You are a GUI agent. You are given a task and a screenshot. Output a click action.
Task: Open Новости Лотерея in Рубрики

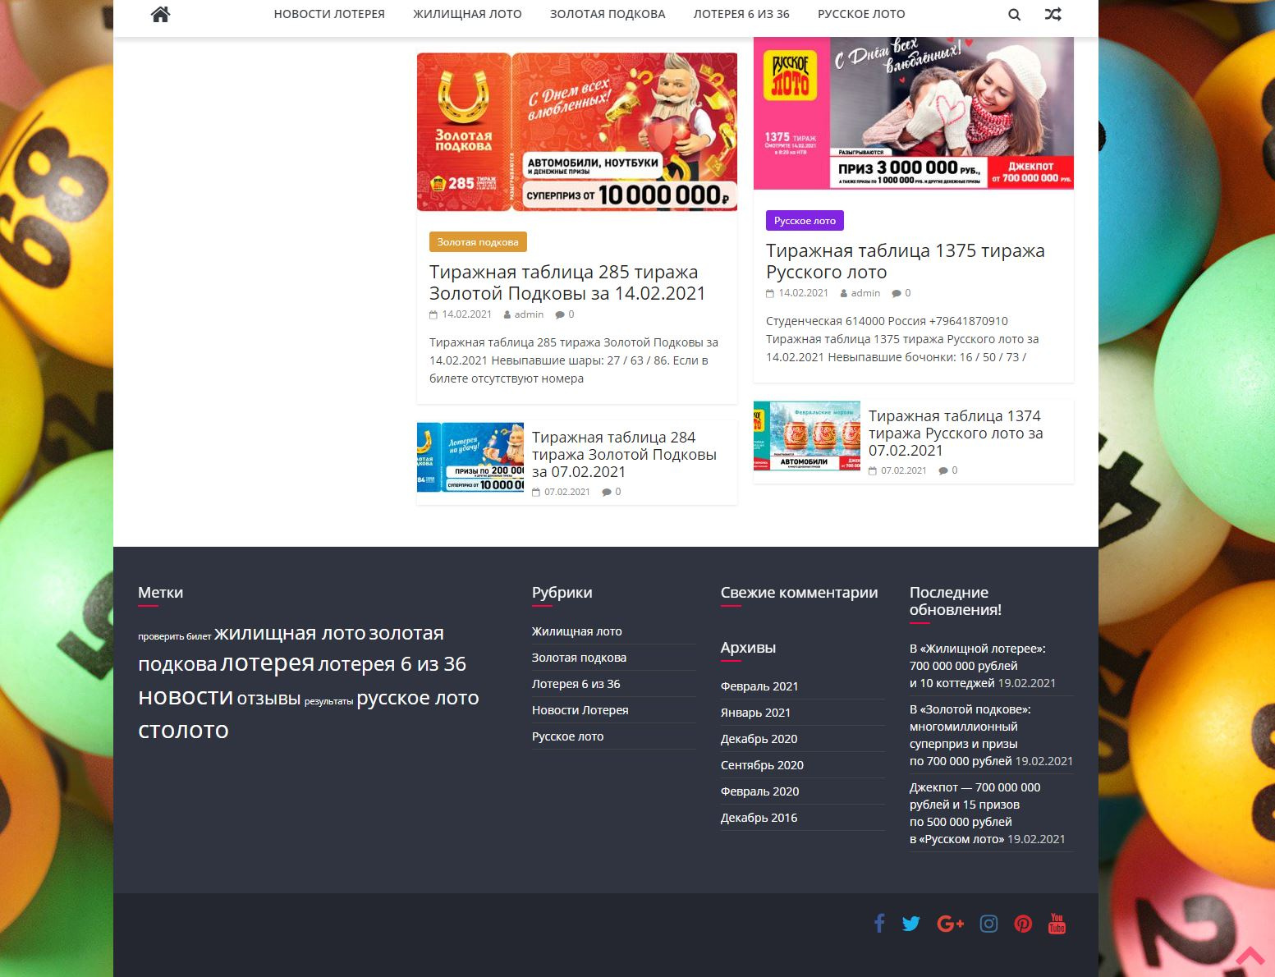coord(580,710)
